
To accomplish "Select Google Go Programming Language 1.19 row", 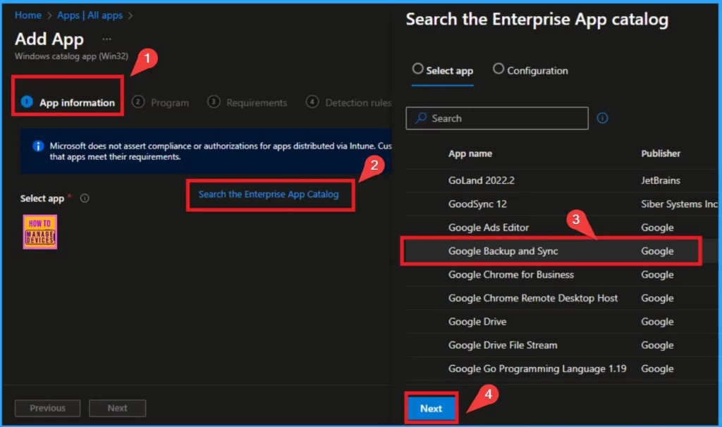I will [562, 369].
